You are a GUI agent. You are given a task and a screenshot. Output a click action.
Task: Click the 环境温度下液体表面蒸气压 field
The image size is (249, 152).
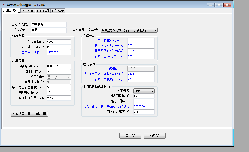144,107
